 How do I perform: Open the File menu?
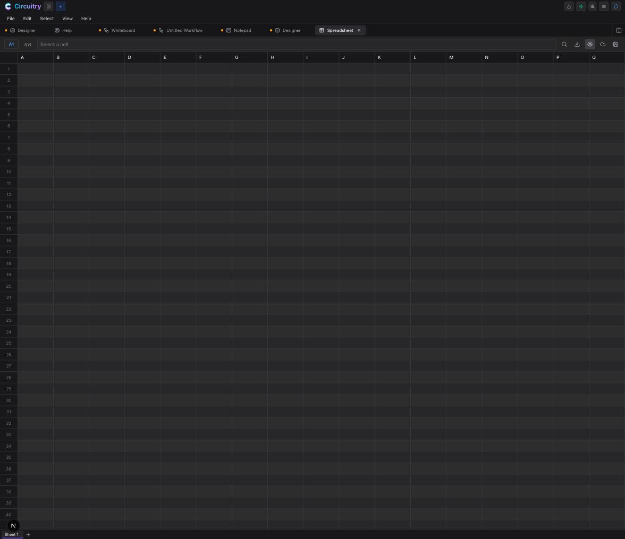pyautogui.click(x=11, y=19)
